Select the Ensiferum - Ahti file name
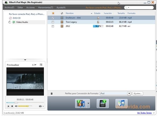This screenshot has width=159, height=116. tap(73, 18)
